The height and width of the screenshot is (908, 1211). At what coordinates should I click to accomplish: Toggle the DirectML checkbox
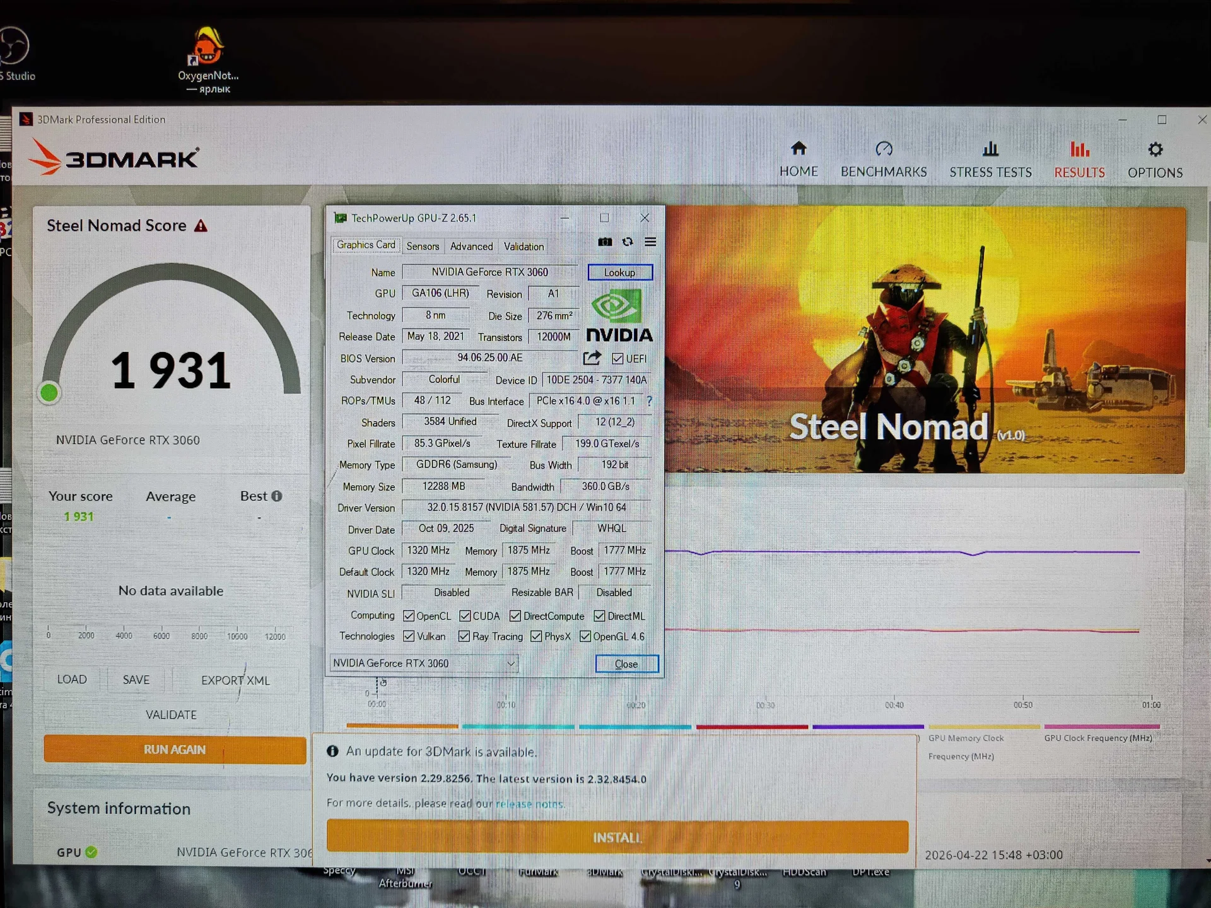click(x=599, y=615)
